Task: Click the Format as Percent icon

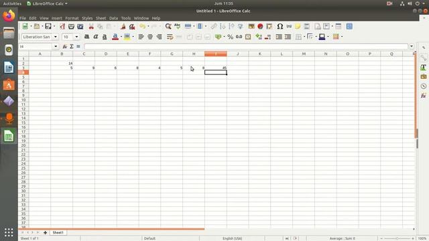Action: 230,37
